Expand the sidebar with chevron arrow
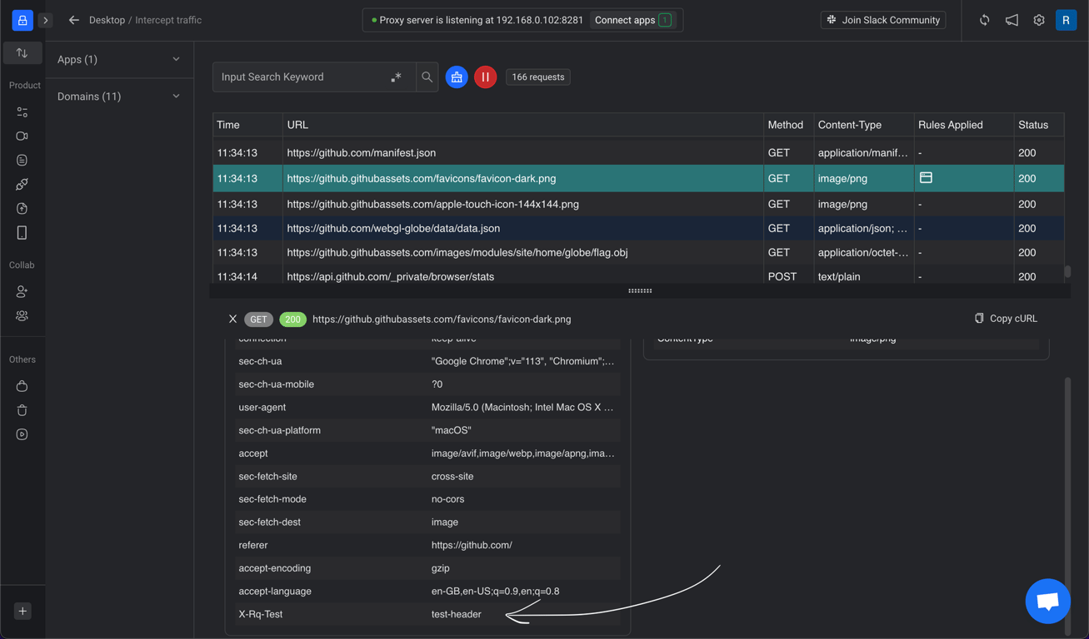 pyautogui.click(x=46, y=20)
